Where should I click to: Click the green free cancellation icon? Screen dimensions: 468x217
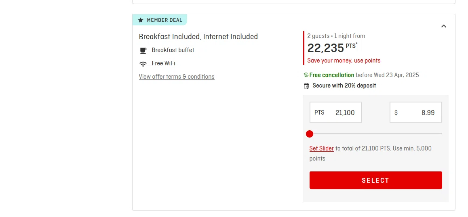pos(306,75)
